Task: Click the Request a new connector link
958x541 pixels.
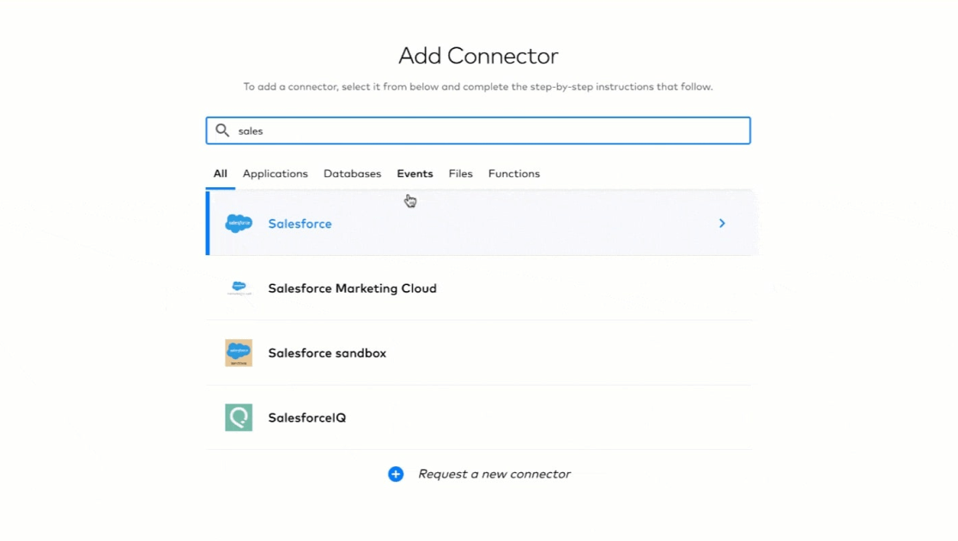Action: pos(494,474)
